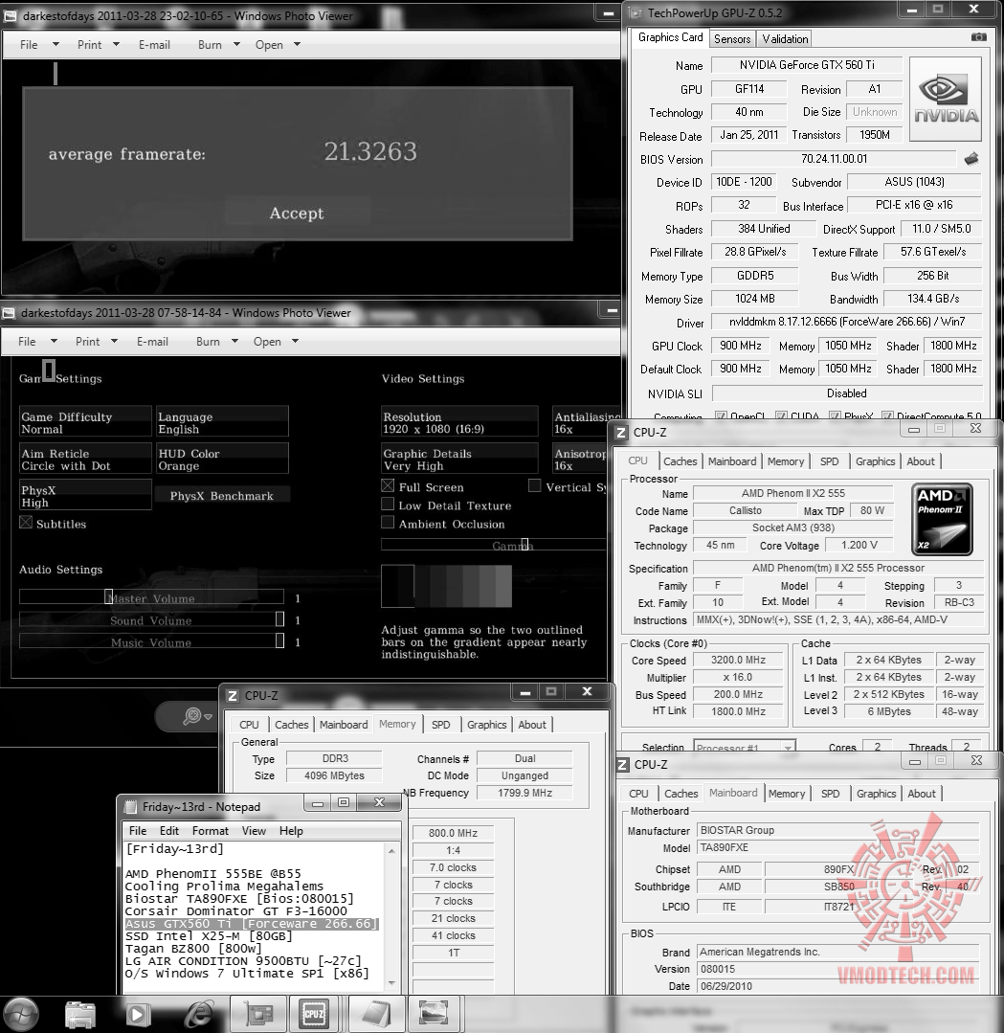The image size is (1004, 1033).
Task: Toggle the OpenCL checkbox in GPU-Z
Action: (x=721, y=416)
